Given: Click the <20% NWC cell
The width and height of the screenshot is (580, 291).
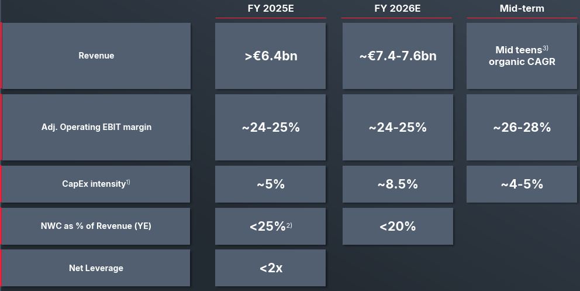Looking at the screenshot, I should tap(398, 227).
